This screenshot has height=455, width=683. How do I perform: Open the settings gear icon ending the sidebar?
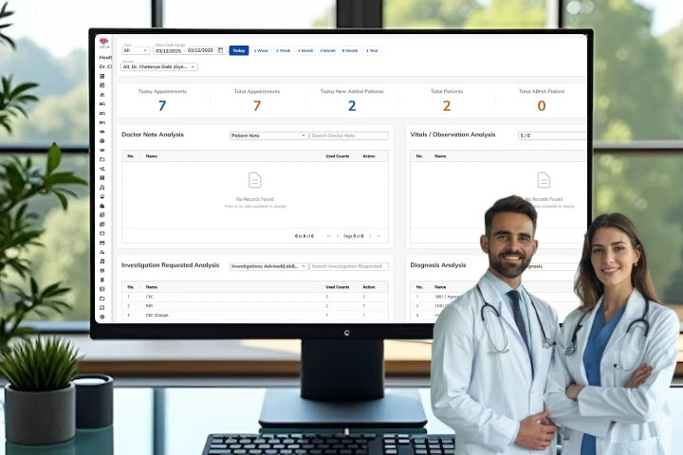(x=102, y=317)
